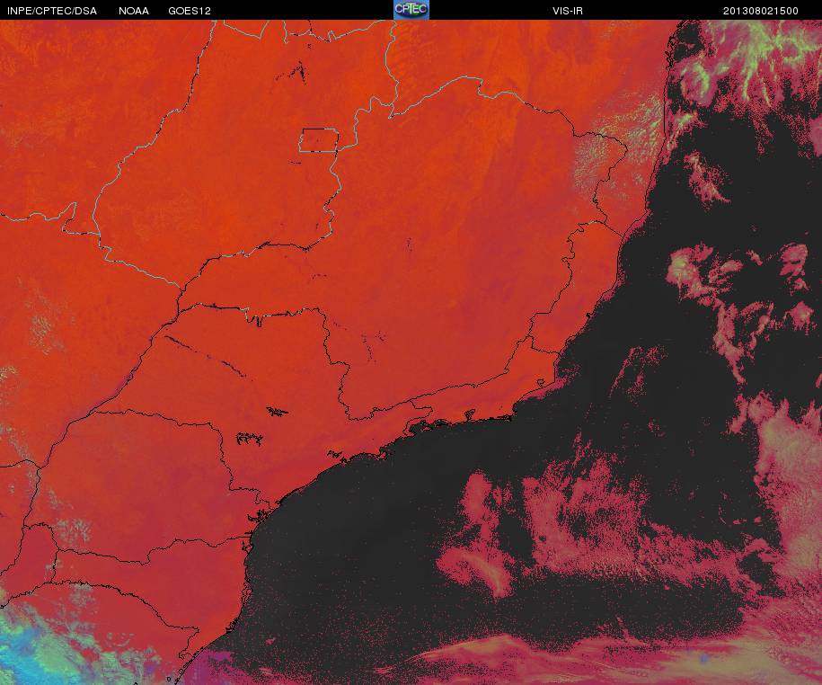Click the CPTEC logo in header
The width and height of the screenshot is (822, 685).
(411, 10)
